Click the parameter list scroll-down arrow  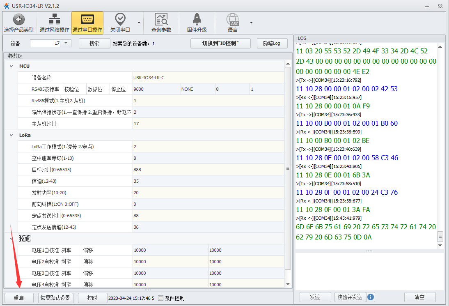pyautogui.click(x=288, y=284)
